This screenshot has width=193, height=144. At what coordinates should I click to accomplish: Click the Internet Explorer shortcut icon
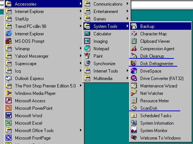click(x=9, y=34)
